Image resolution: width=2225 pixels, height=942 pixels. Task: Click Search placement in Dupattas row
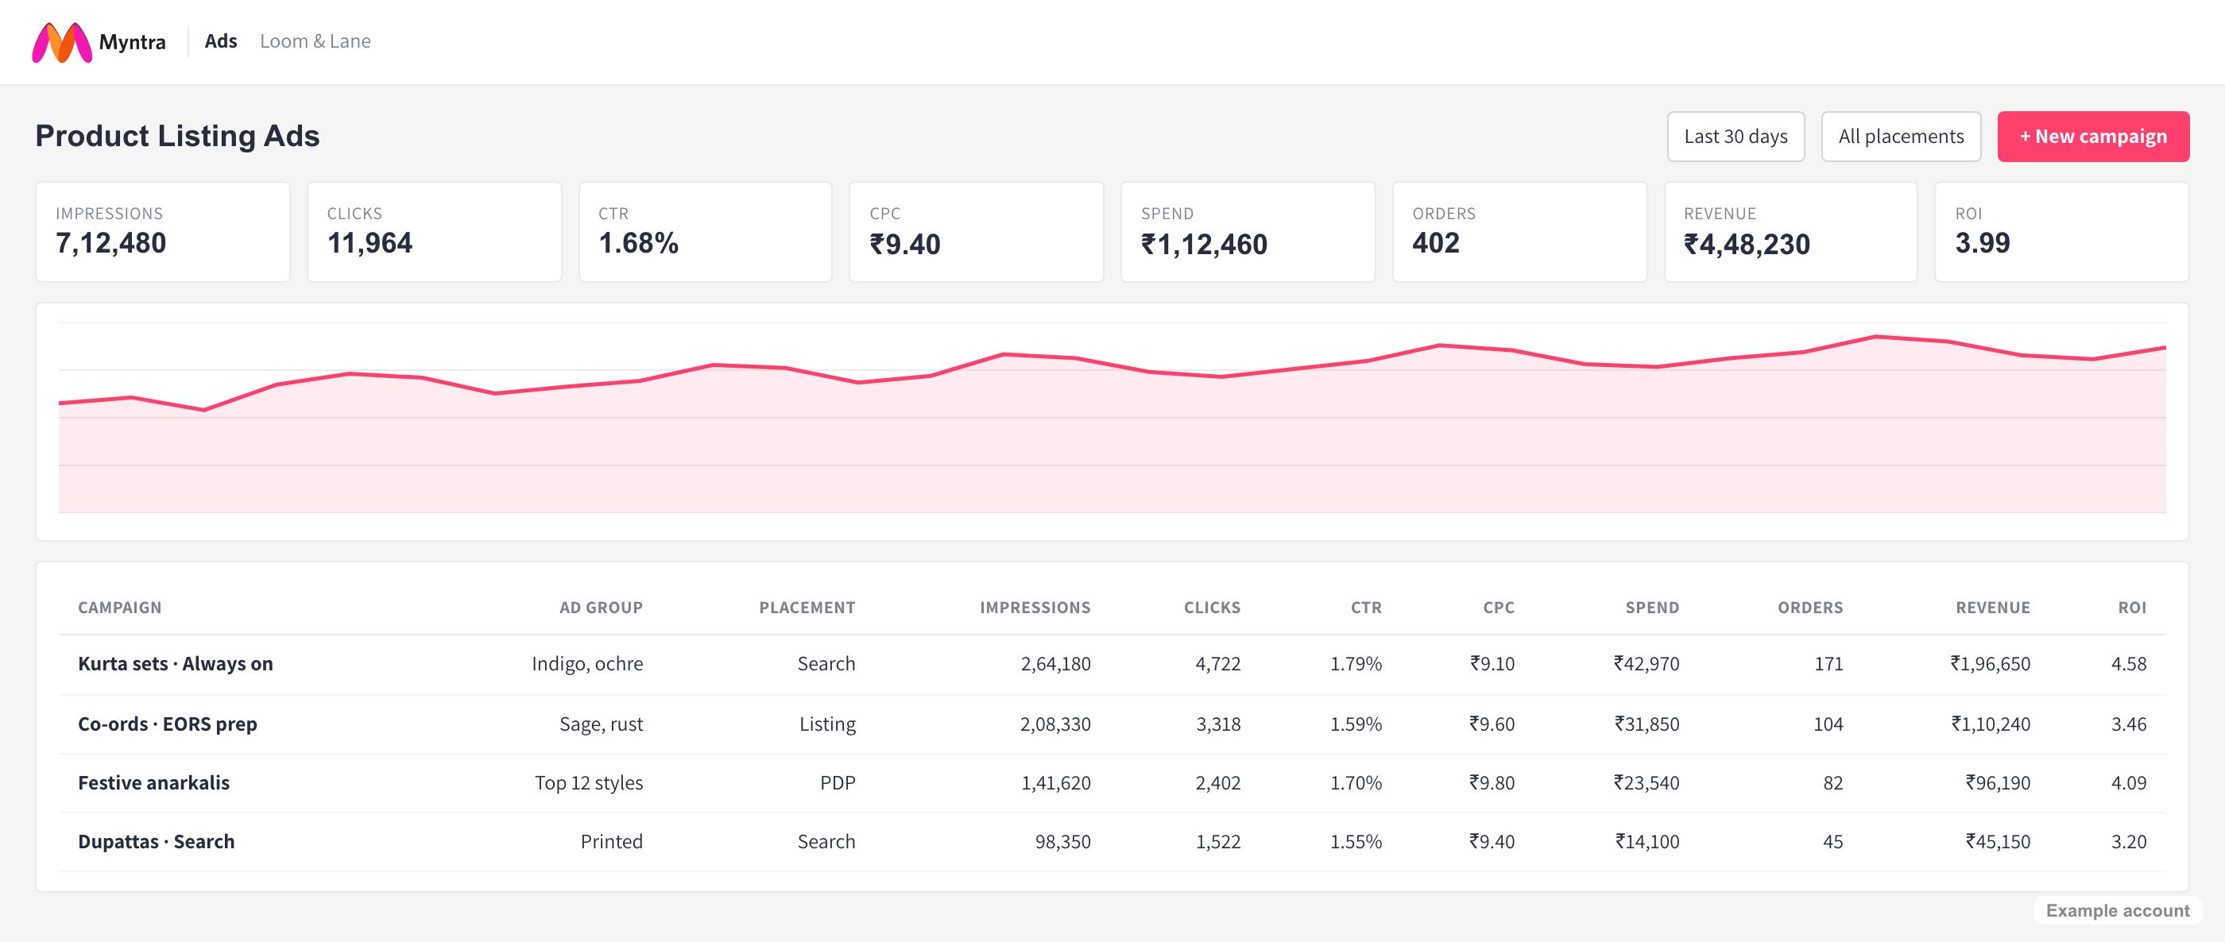click(x=826, y=841)
